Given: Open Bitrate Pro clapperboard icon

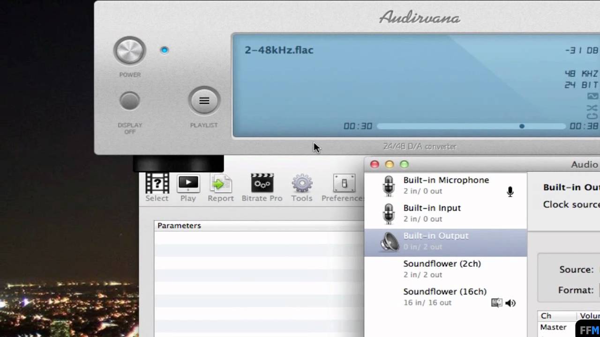Looking at the screenshot, I should click(x=262, y=183).
